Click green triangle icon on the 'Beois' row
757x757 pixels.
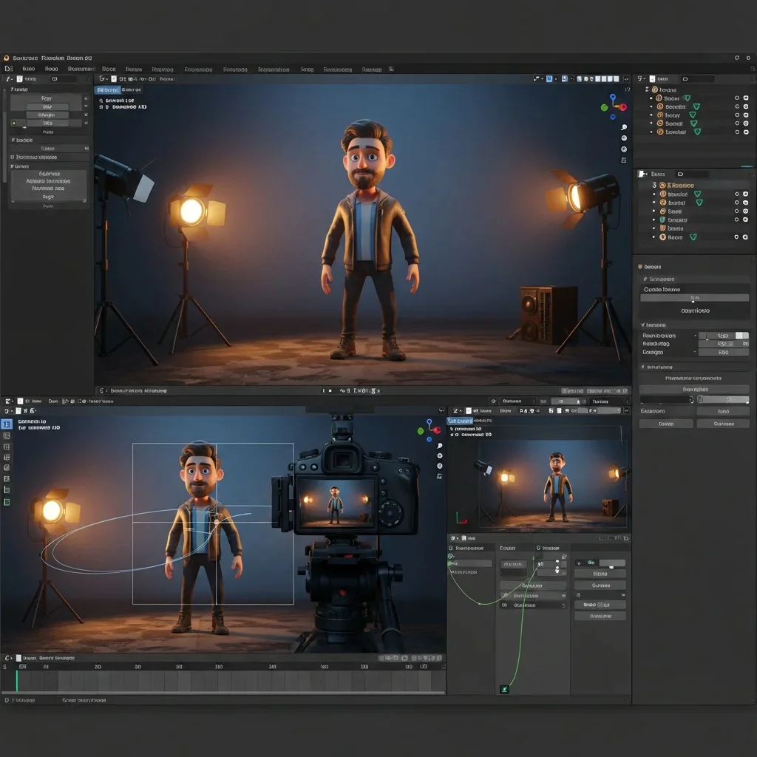(693, 237)
